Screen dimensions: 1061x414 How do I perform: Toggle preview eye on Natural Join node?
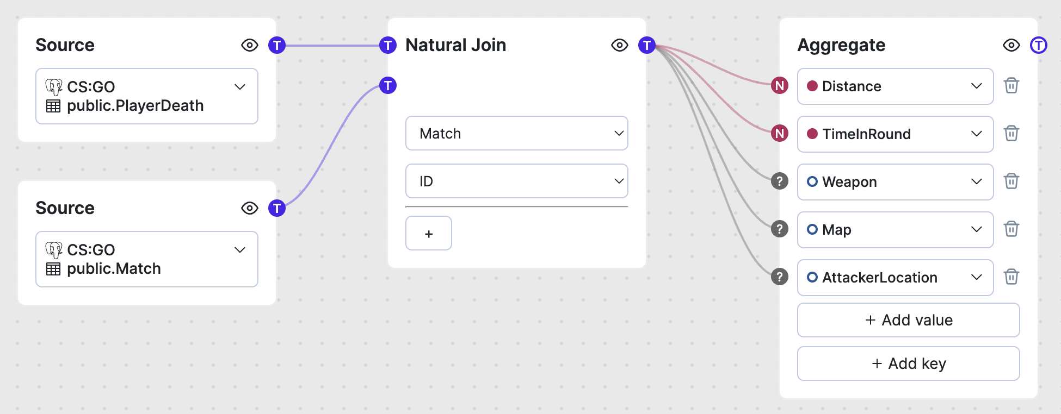[620, 45]
